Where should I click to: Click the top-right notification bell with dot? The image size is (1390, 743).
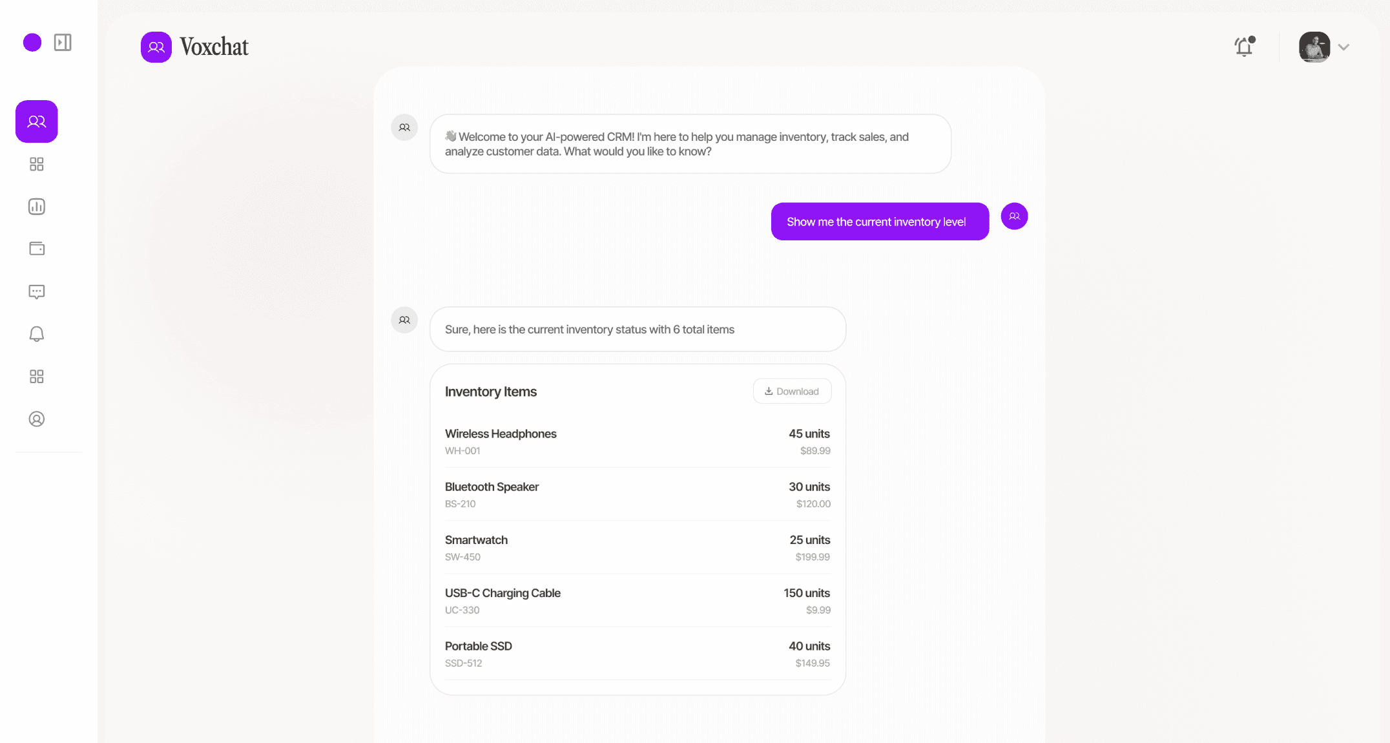1244,47
